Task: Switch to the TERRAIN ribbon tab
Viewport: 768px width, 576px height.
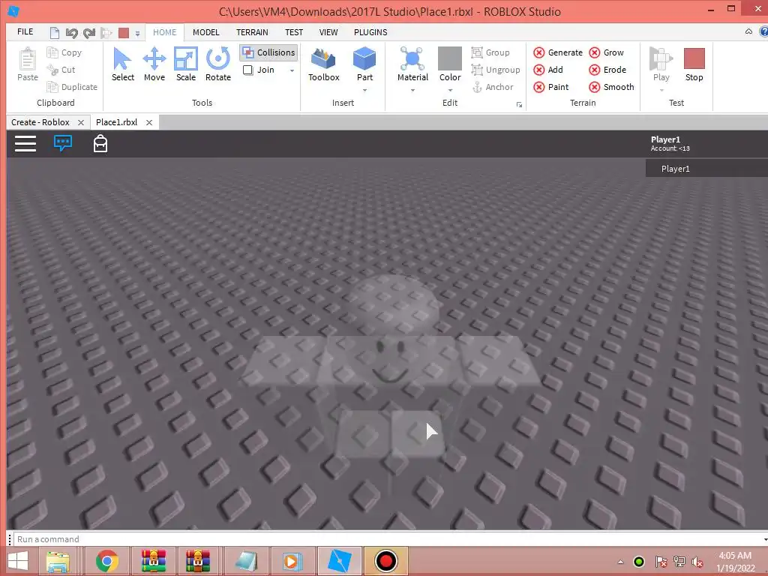Action: 252,32
